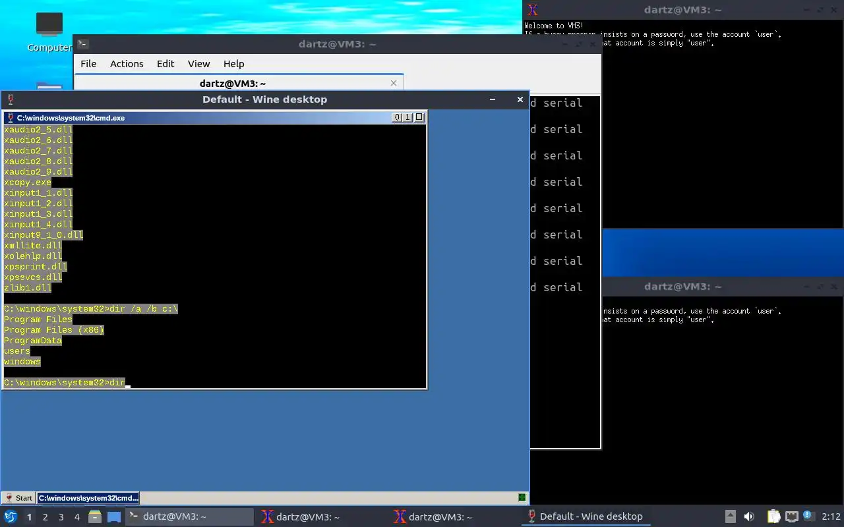Click the Wine glass icon in Wine desktop titlebar
This screenshot has height=527, width=844.
pos(11,99)
